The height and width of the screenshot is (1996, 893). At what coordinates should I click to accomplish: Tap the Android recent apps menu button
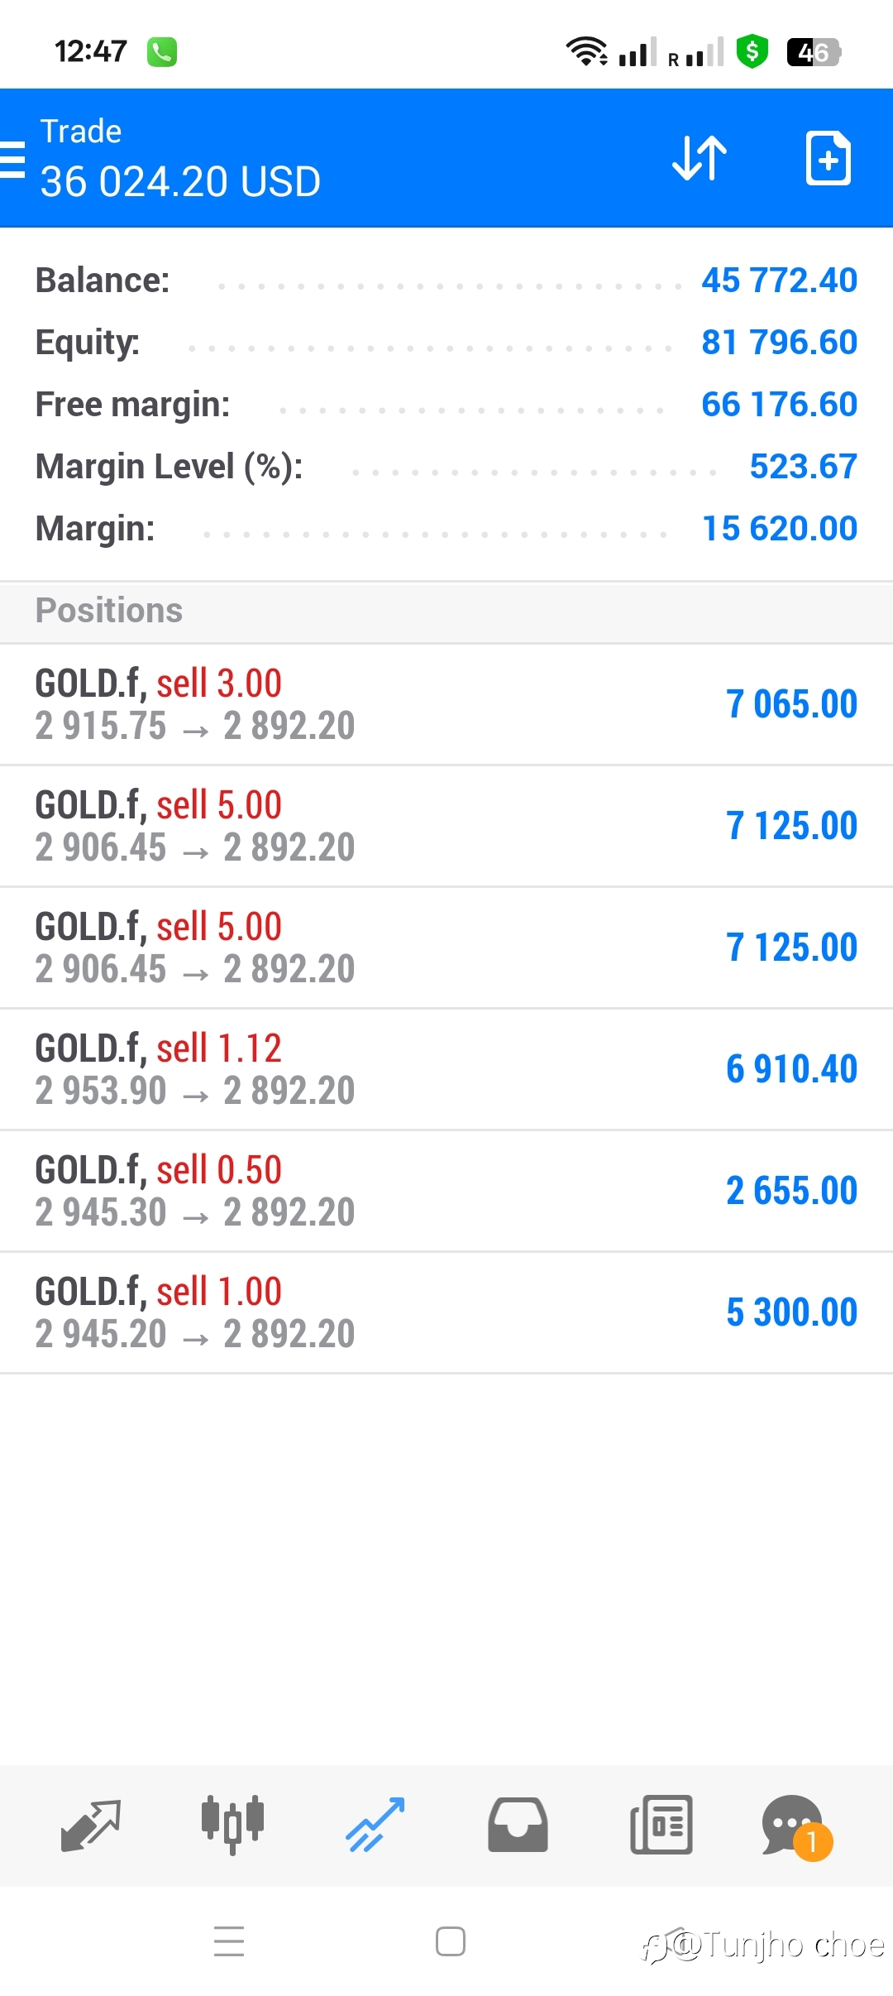click(x=229, y=1941)
